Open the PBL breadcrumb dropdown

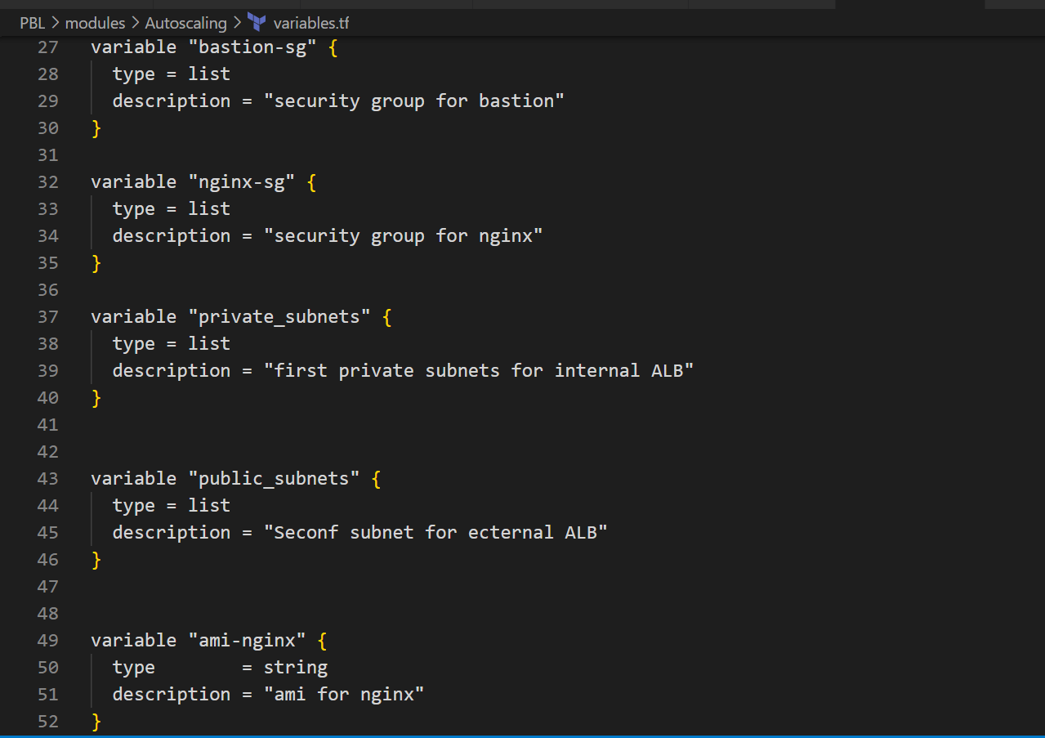point(32,23)
